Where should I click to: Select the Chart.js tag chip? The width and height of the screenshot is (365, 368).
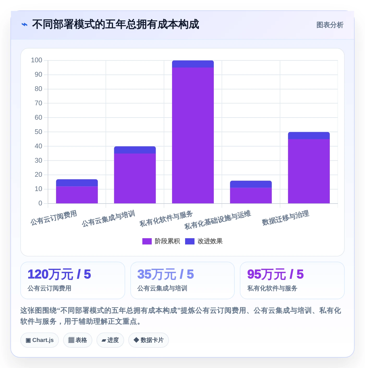pos(40,340)
